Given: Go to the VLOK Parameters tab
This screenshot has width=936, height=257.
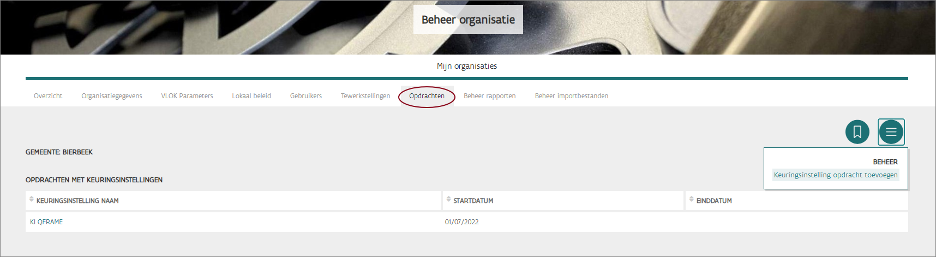Looking at the screenshot, I should (187, 96).
